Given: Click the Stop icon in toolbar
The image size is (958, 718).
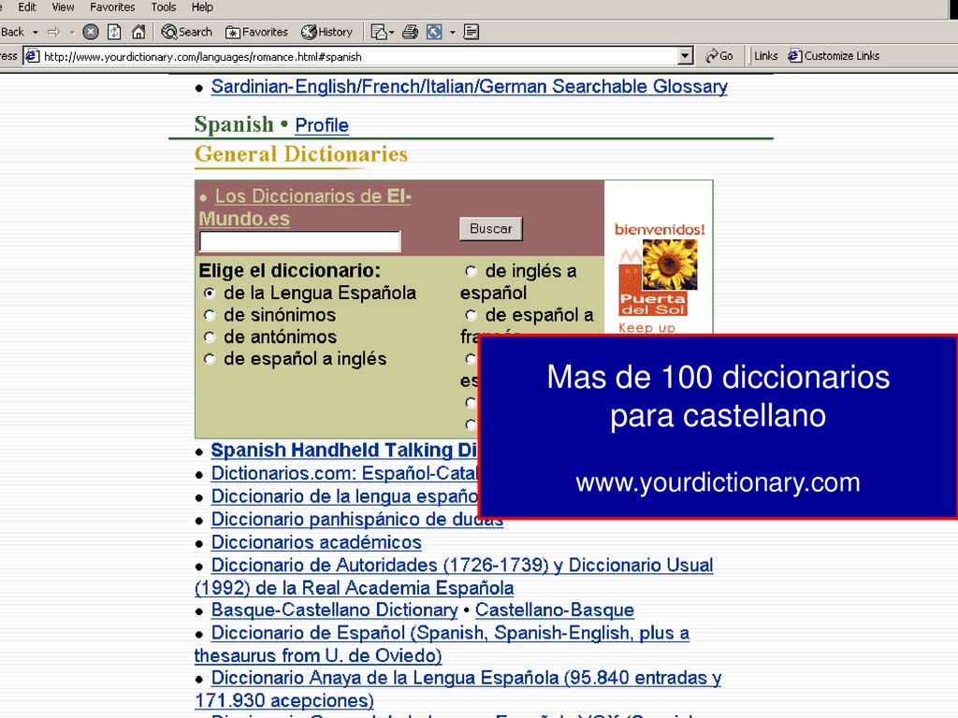Looking at the screenshot, I should coord(91,32).
